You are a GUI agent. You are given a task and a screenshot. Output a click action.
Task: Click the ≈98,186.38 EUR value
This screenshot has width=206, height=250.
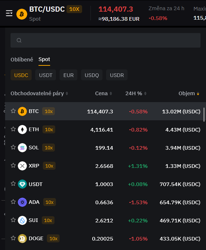point(119,19)
